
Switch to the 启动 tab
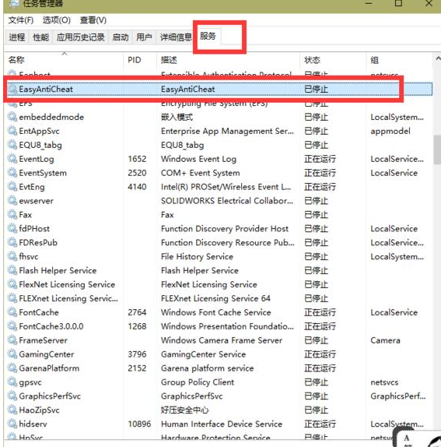pyautogui.click(x=120, y=37)
